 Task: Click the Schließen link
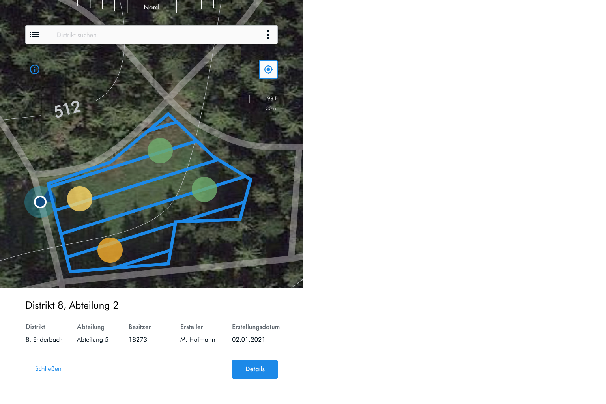(48, 369)
